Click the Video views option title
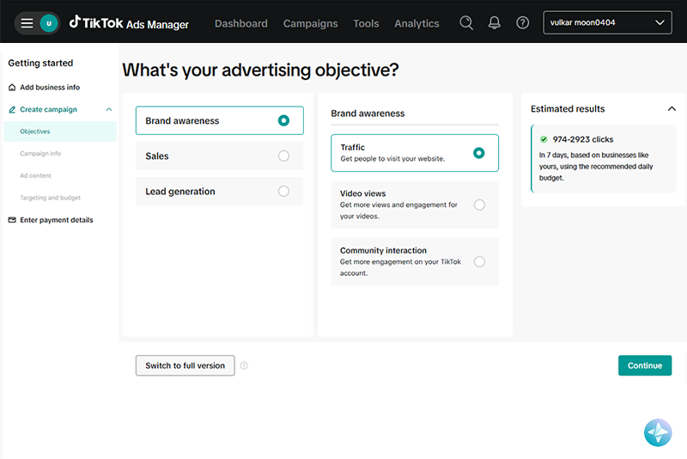This screenshot has width=687, height=459. pyautogui.click(x=362, y=193)
